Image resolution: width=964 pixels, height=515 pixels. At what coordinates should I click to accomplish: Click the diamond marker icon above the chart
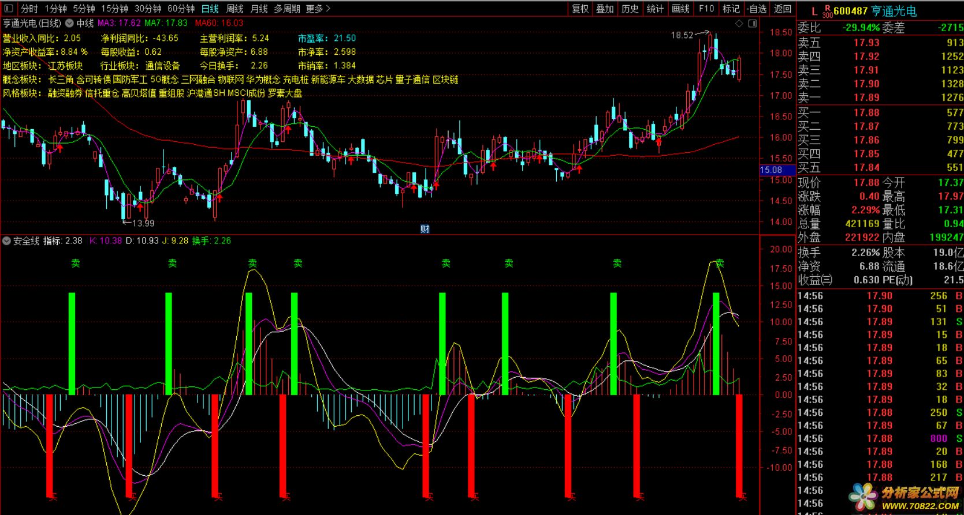pyautogui.click(x=739, y=24)
